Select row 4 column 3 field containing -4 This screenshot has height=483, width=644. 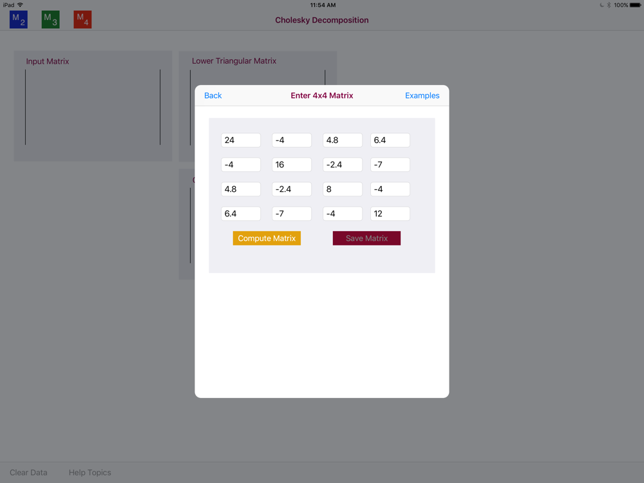click(343, 214)
